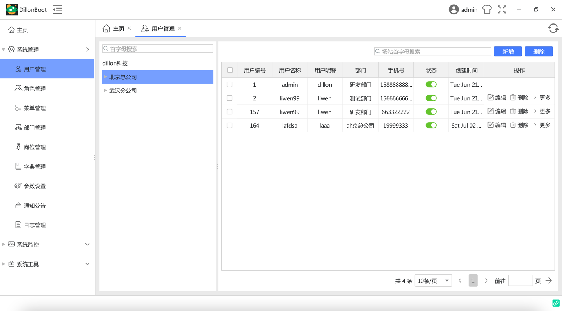562x311 pixels.
Task: Check the checkbox for user 2
Action: click(x=229, y=98)
